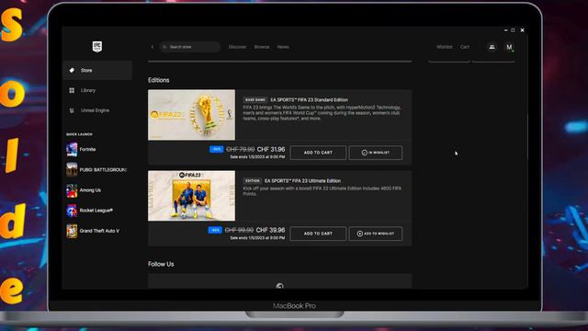
Task: Click EA SPORTS FIFA 23 Ultimate Edition title
Action: (x=302, y=181)
